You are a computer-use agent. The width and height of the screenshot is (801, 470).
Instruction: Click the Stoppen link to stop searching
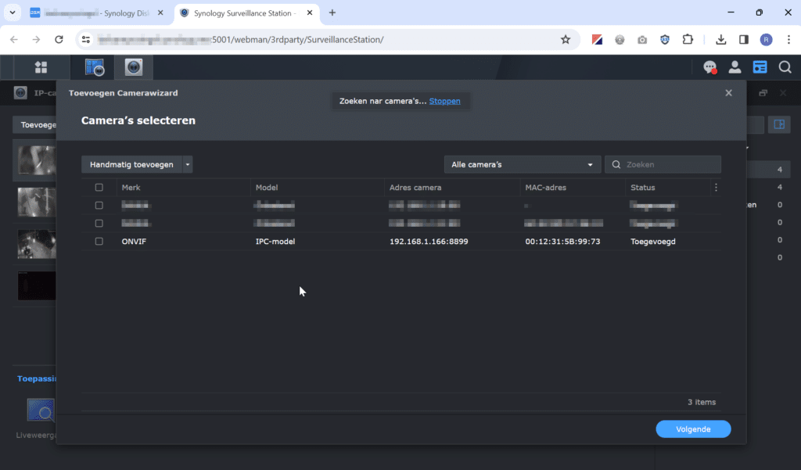coord(444,101)
